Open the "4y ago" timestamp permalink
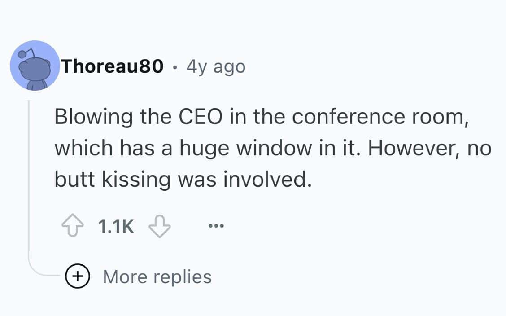 [216, 66]
